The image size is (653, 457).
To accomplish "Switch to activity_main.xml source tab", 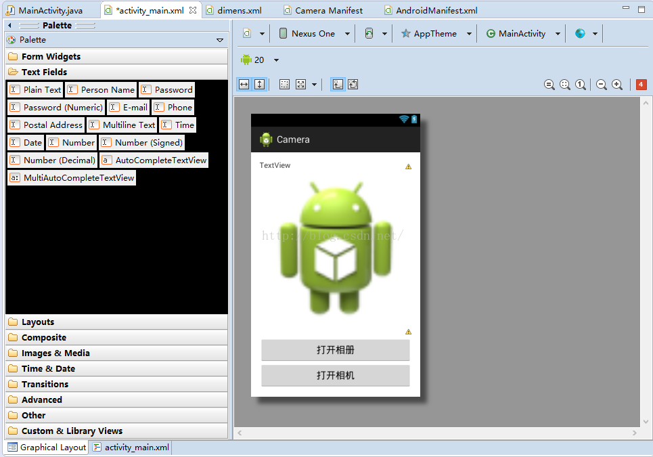I will tap(131, 447).
